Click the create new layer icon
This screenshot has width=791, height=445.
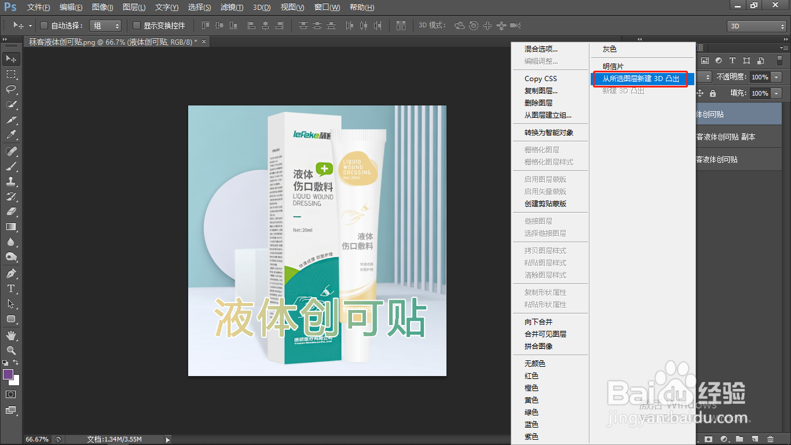click(755, 439)
